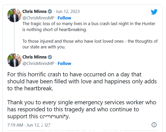This screenshot has height=132, width=166.
Task: Open Chris Minns avatar on first tweet
Action: click(x=14, y=15)
